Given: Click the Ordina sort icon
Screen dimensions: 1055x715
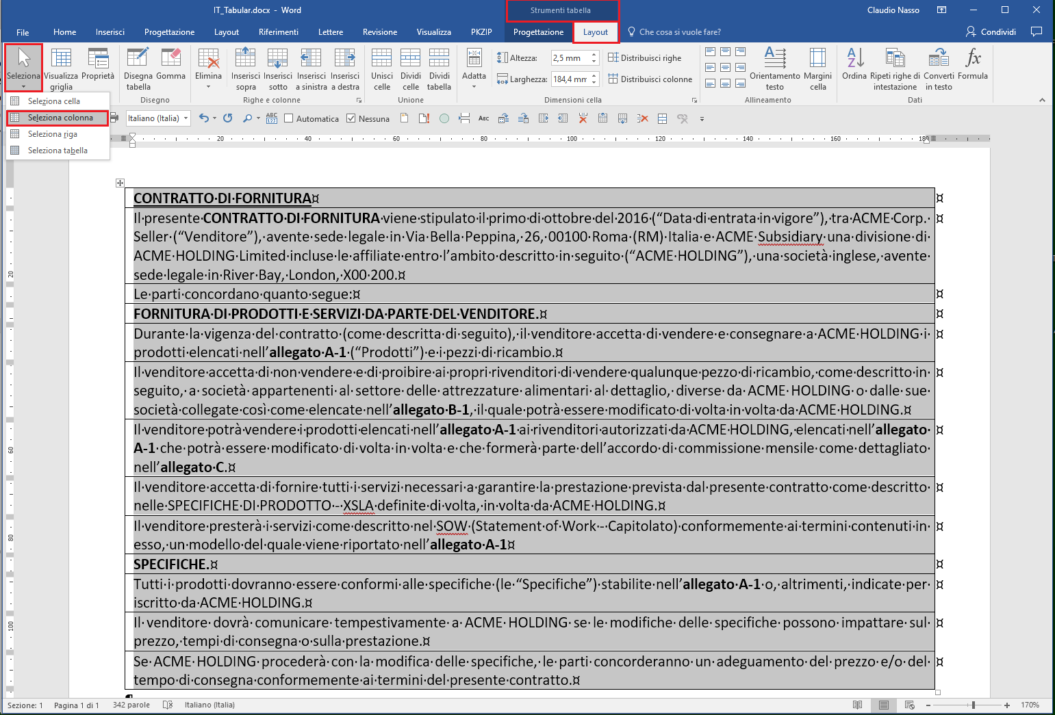Looking at the screenshot, I should 854,64.
